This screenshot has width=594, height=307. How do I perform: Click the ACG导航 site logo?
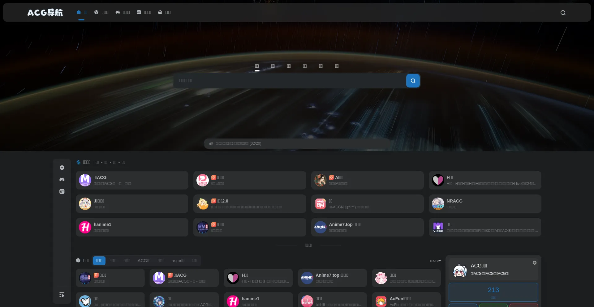(45, 12)
